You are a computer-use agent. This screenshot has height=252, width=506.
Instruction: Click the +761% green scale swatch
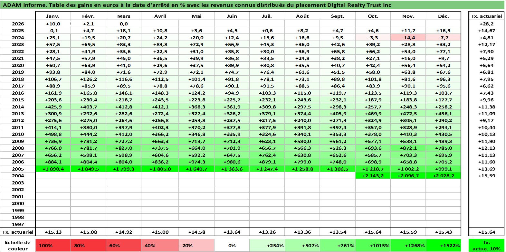tap(338, 245)
